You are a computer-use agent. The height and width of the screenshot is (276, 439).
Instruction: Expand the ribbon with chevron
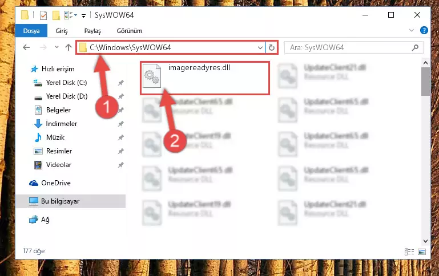411,30
